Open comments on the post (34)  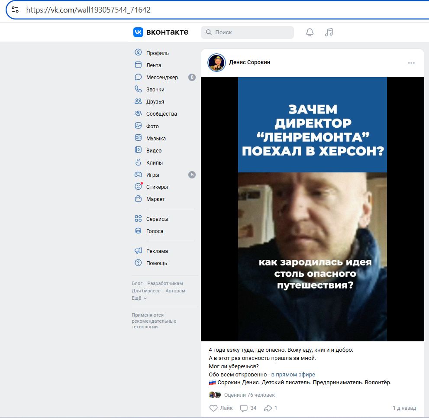(x=248, y=408)
